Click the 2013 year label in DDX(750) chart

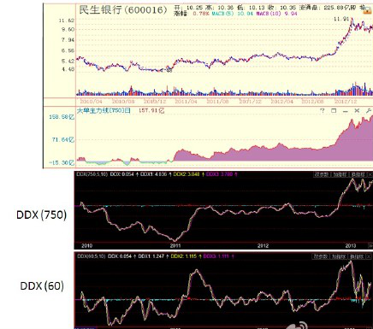pos(351,245)
